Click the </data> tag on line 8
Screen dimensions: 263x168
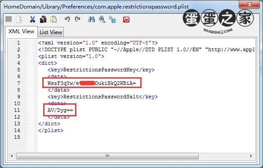click(x=58, y=90)
